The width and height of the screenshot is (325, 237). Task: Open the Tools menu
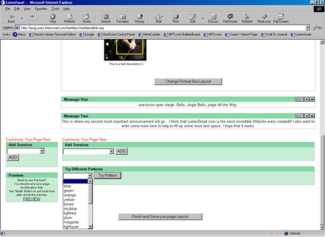pyautogui.click(x=55, y=9)
